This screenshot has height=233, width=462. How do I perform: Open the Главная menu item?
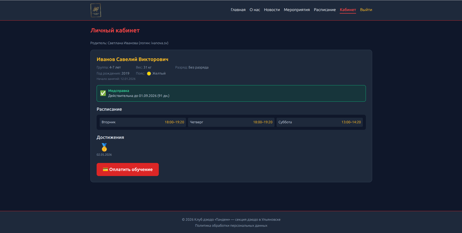pos(238,10)
